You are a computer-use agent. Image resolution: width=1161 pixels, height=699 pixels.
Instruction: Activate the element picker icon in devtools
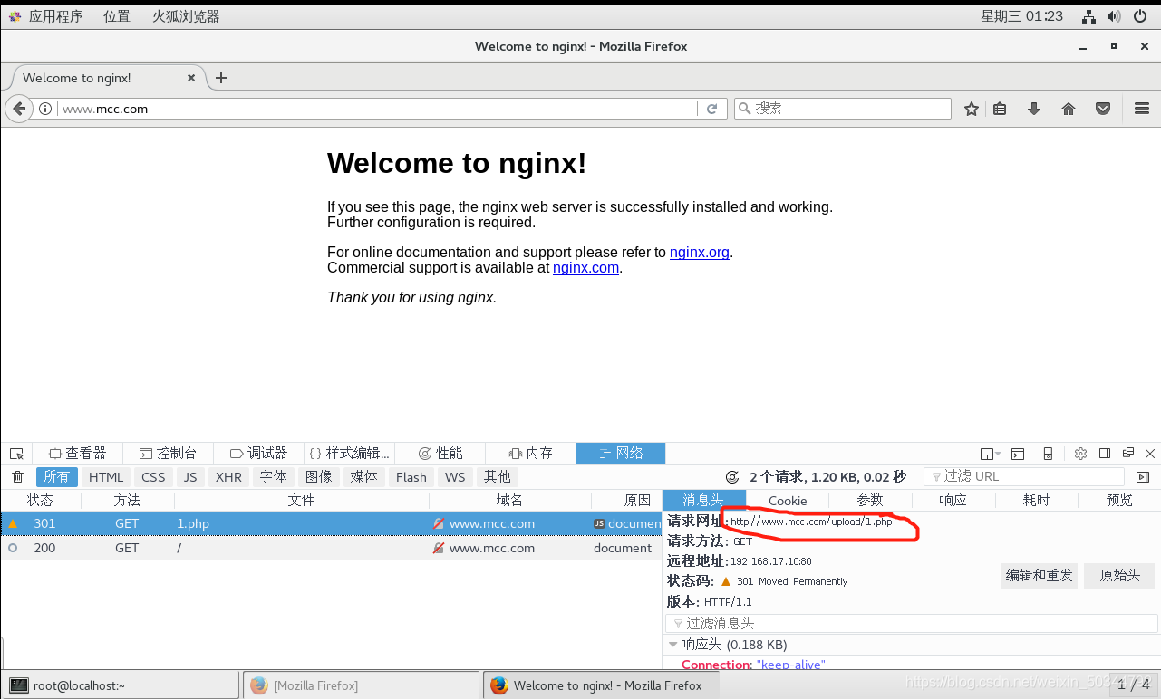[x=16, y=454]
